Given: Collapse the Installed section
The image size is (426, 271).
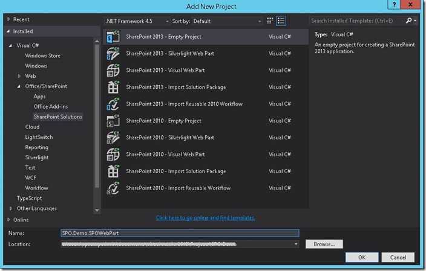Looking at the screenshot, I should 8,31.
